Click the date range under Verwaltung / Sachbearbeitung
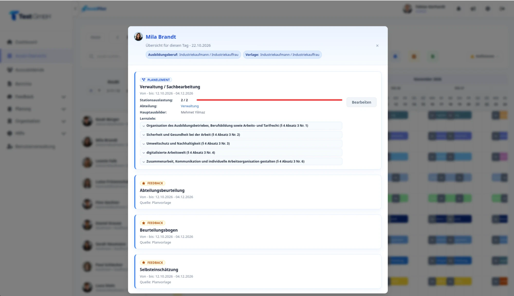This screenshot has height=296, width=514. tap(166, 94)
